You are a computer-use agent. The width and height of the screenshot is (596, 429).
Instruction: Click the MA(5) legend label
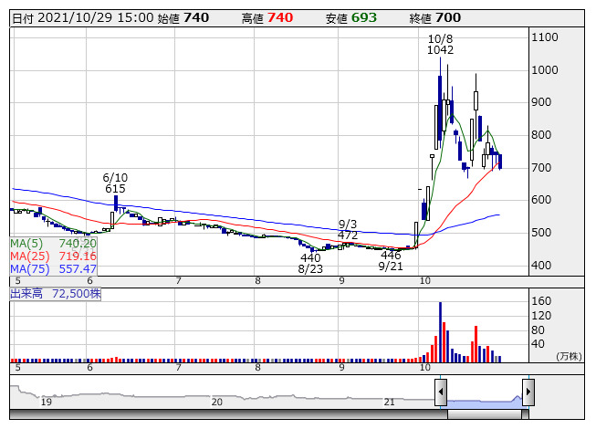click(53, 244)
